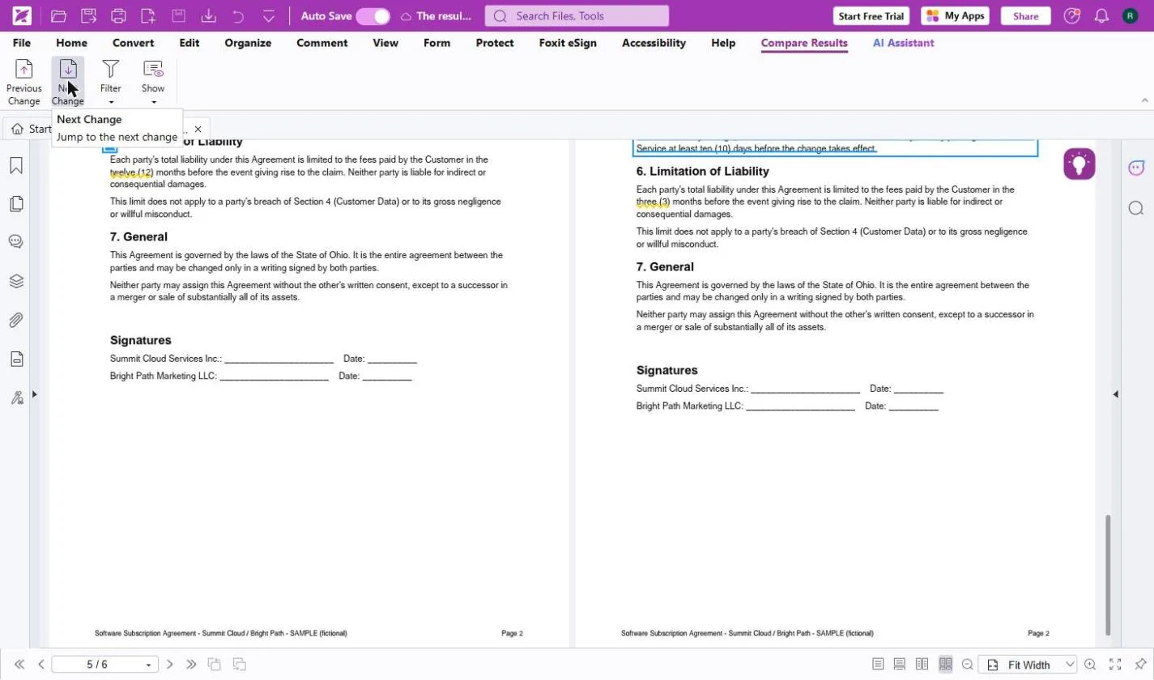
Task: Jump to the Previous Change
Action: (x=24, y=83)
